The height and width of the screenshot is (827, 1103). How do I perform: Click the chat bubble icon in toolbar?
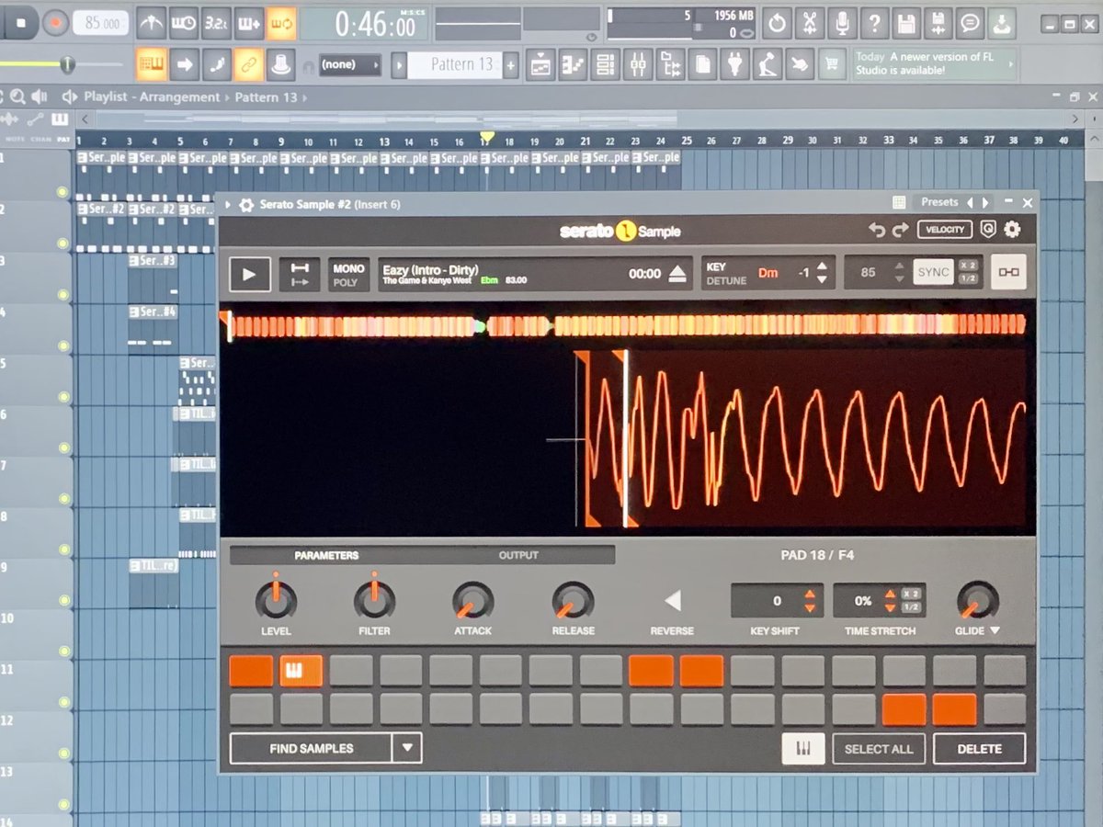pyautogui.click(x=970, y=23)
